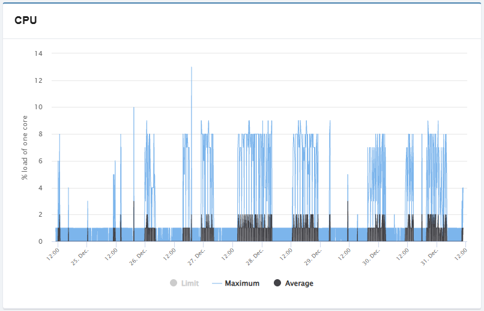Click the 14 value on y-axis

[38, 53]
